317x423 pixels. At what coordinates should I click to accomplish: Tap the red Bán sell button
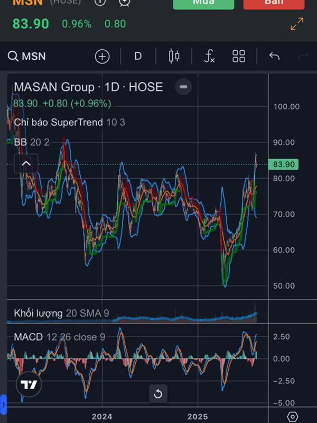click(274, 4)
